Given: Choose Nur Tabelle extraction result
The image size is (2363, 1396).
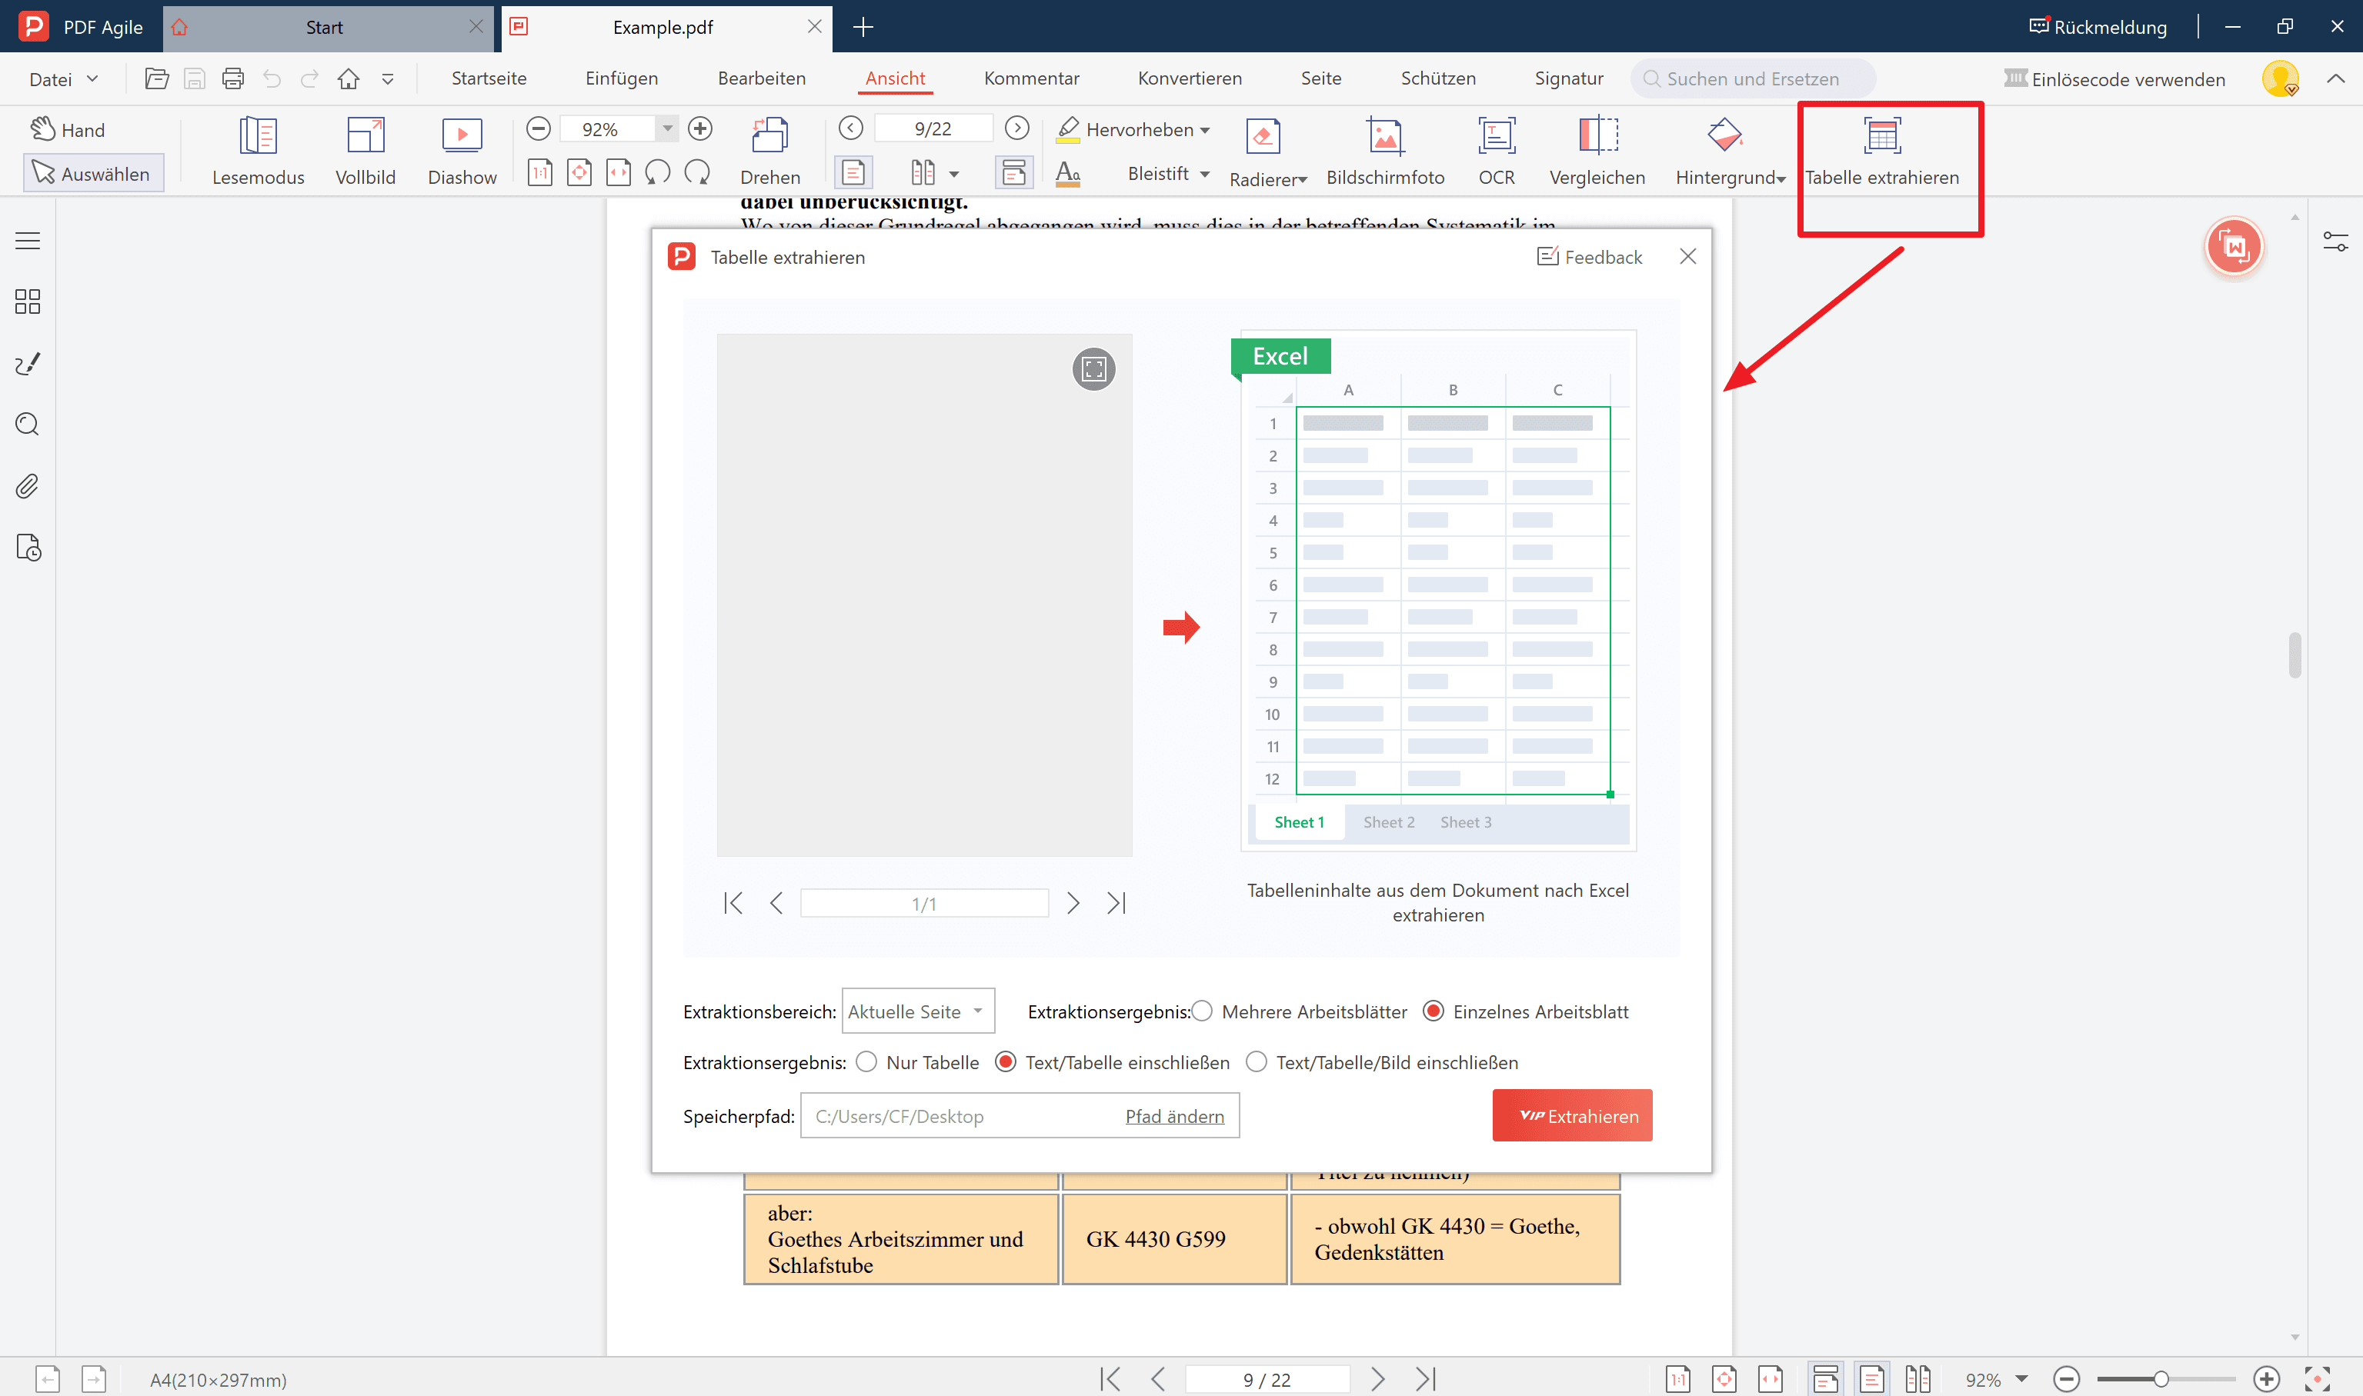Looking at the screenshot, I should 866,1062.
